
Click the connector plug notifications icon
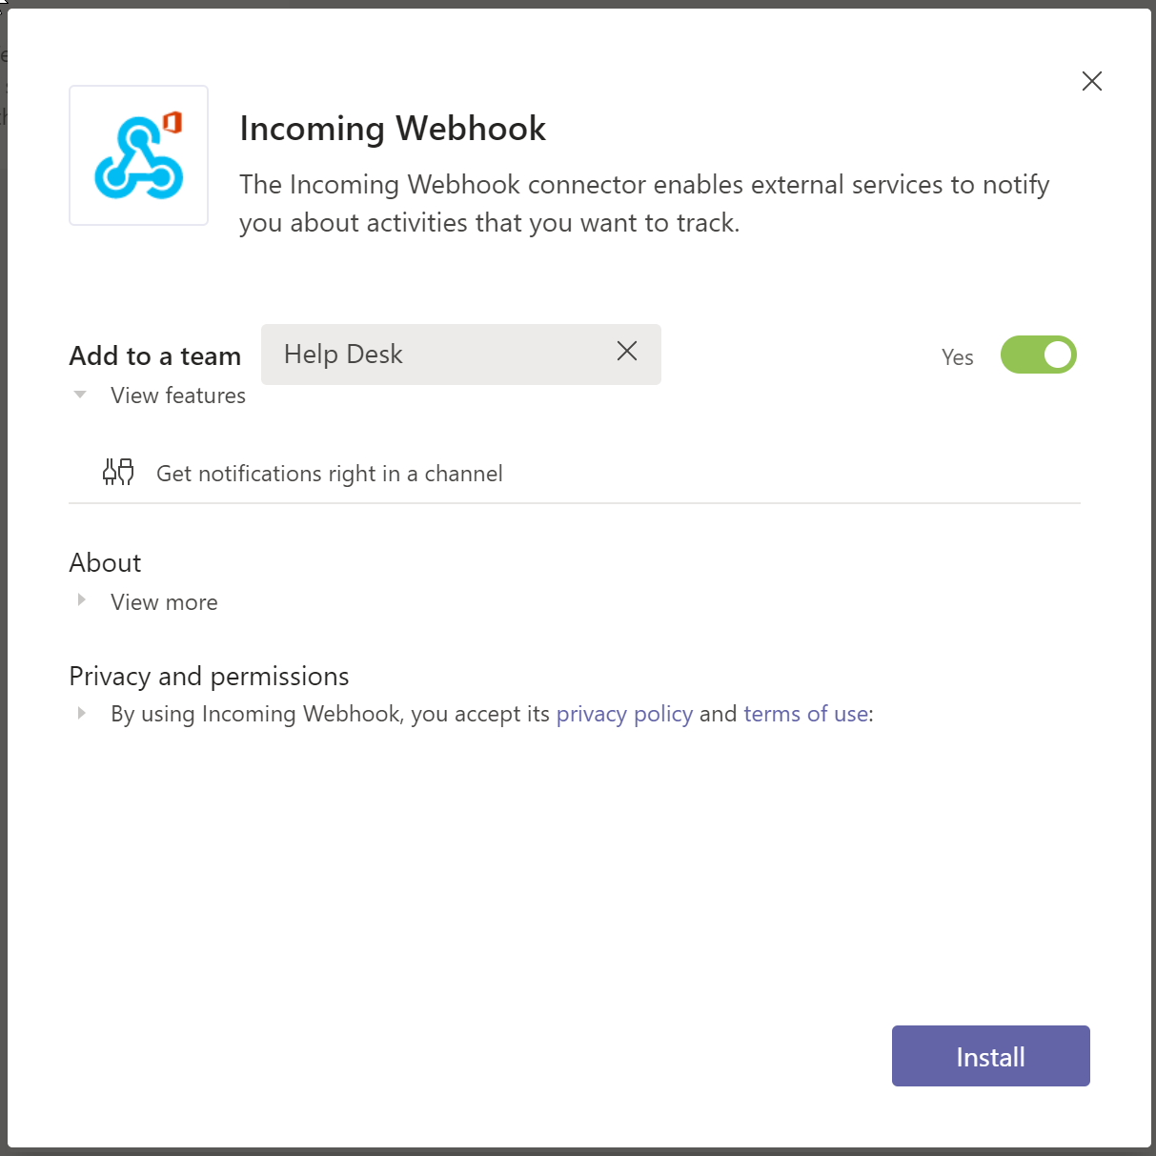pyautogui.click(x=118, y=472)
